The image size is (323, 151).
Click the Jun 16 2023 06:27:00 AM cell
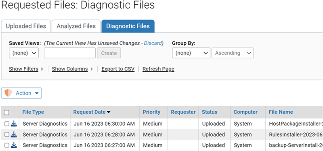(x=104, y=145)
